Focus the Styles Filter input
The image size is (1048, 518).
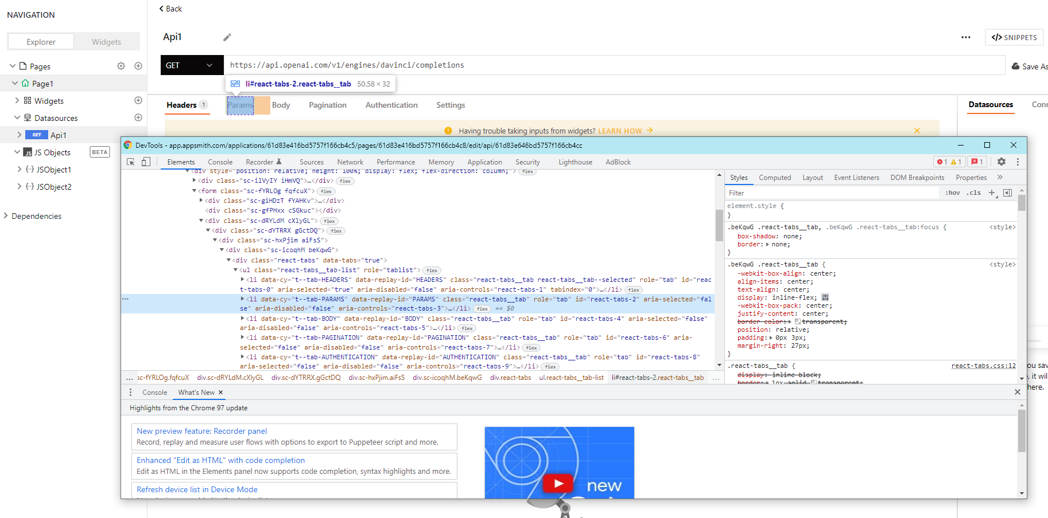coord(833,193)
